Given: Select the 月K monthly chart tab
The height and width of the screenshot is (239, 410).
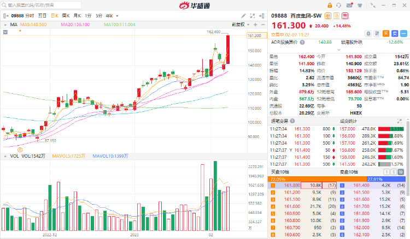Looking at the screenshot, I should (77, 16).
